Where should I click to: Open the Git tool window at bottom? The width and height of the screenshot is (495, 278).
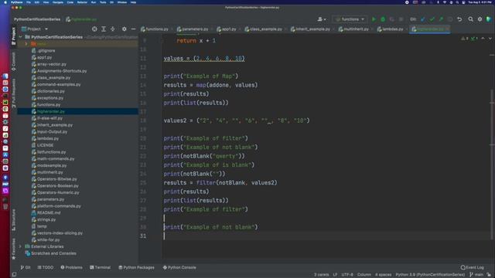26,267
